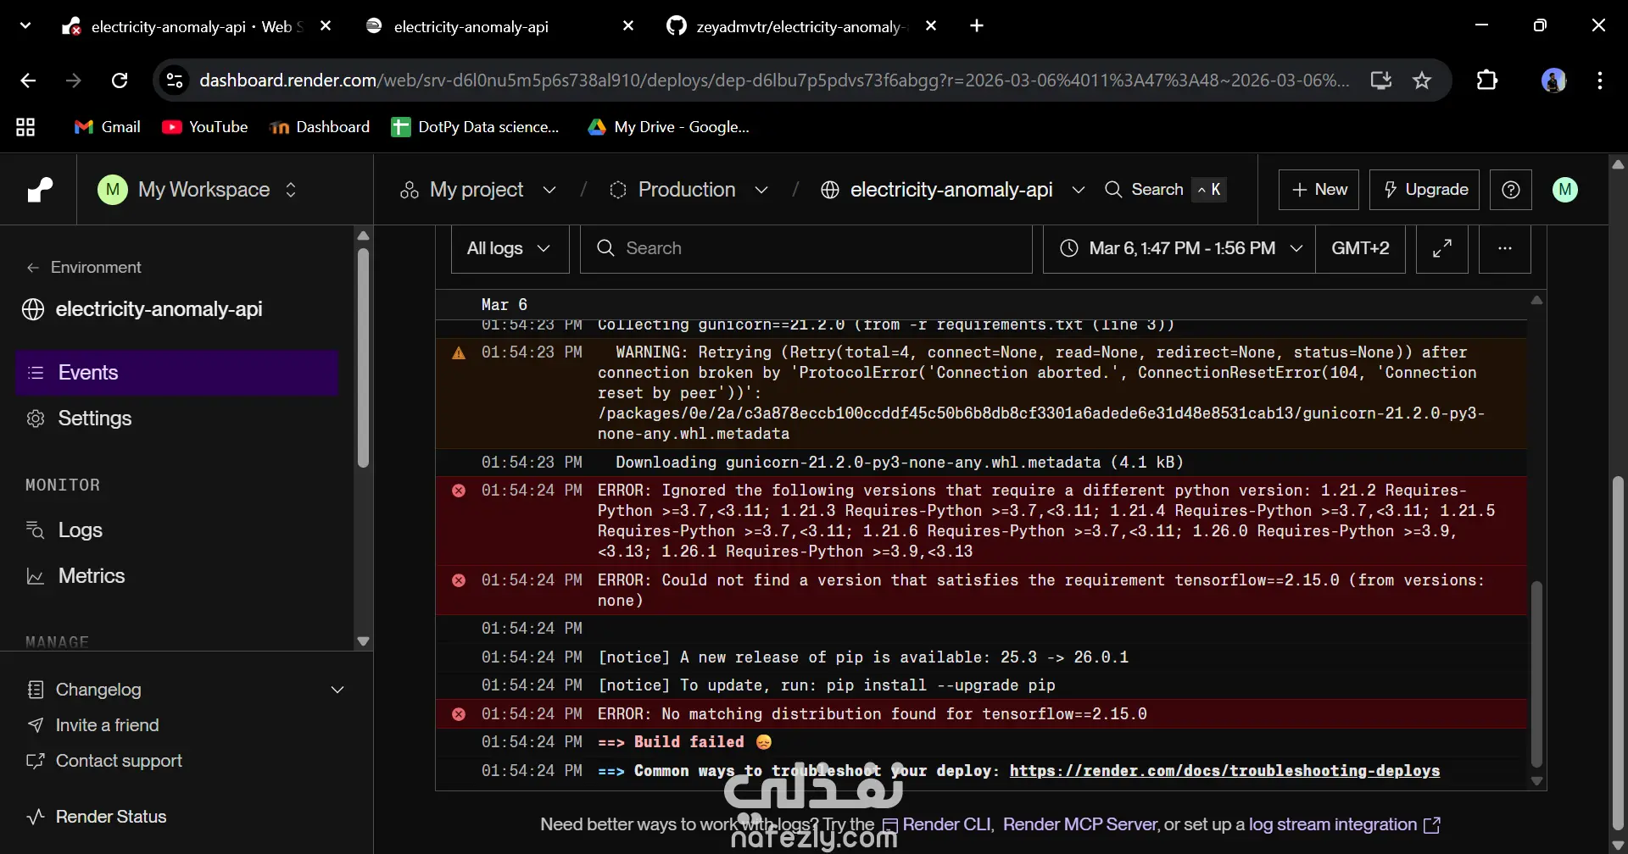This screenshot has width=1628, height=854.
Task: Click the Upgrade button
Action: [1424, 190]
